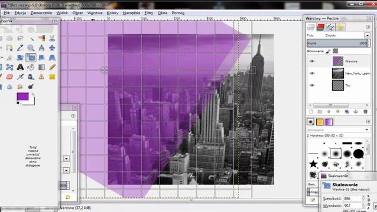
Task: Select the Pencil tool
Action: tap(52, 67)
